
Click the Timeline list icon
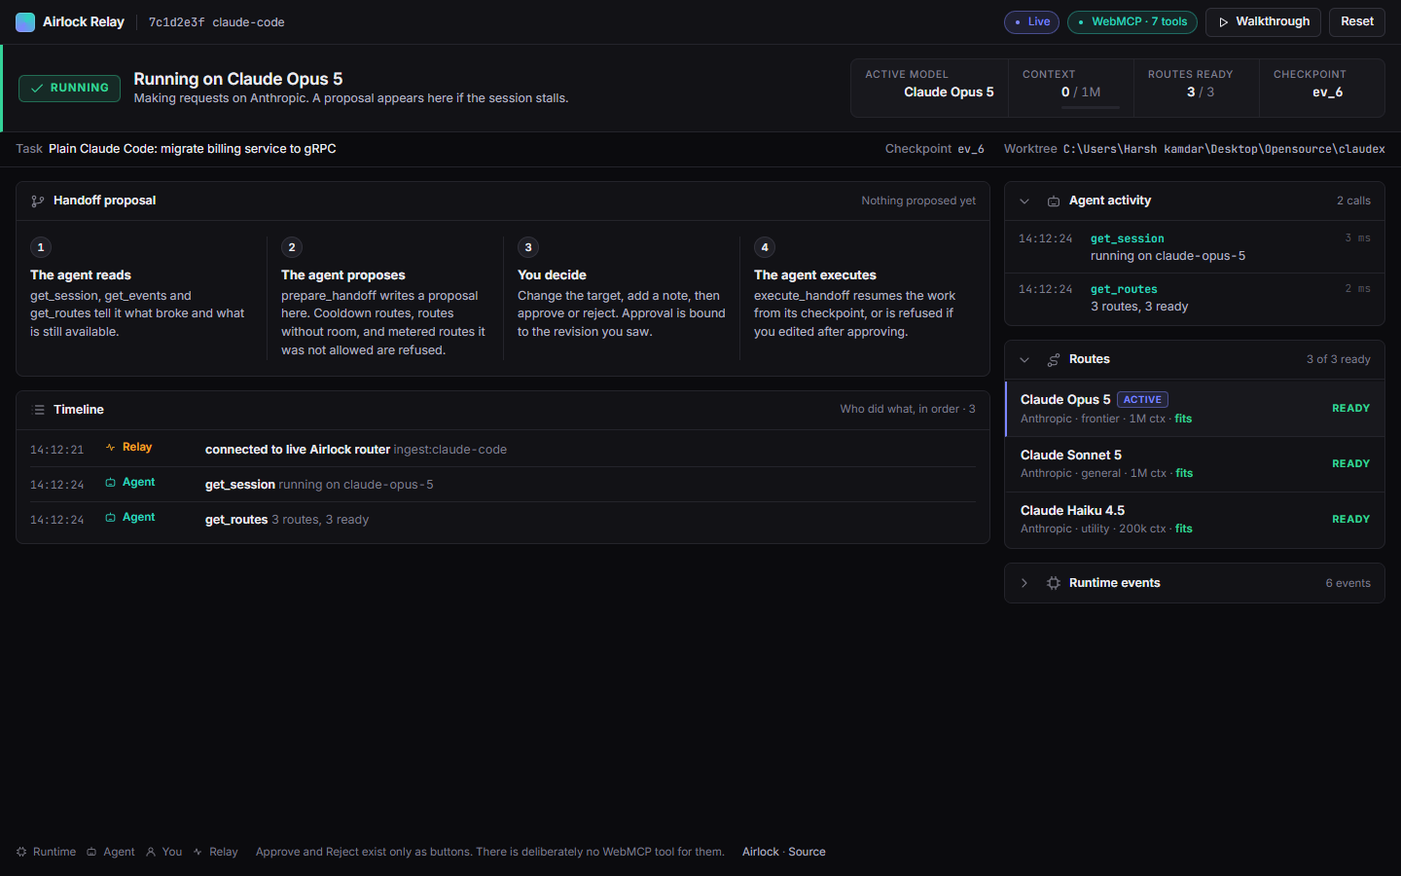39,410
